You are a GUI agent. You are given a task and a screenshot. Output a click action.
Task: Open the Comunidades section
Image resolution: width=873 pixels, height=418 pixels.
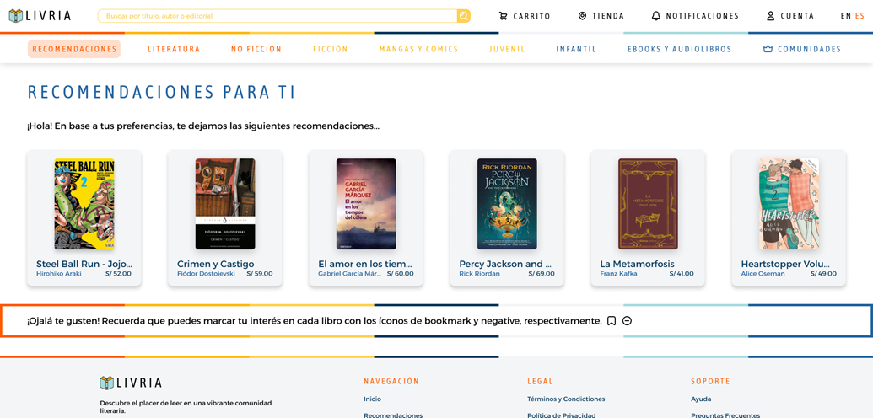pyautogui.click(x=802, y=49)
